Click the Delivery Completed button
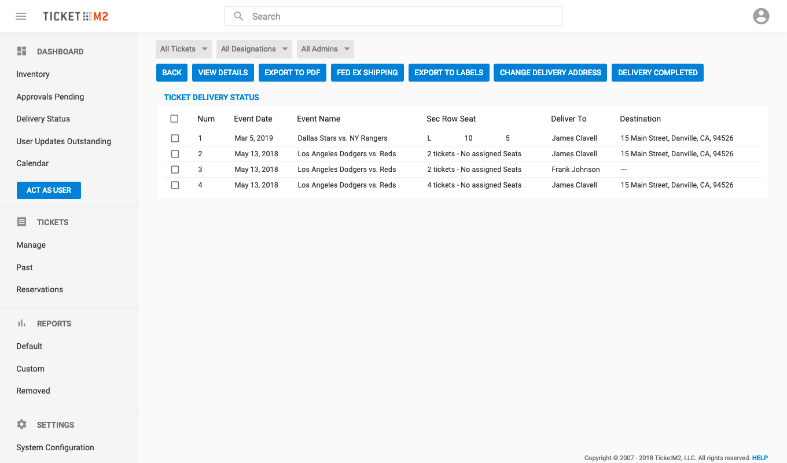Image resolution: width=787 pixels, height=463 pixels. click(657, 72)
